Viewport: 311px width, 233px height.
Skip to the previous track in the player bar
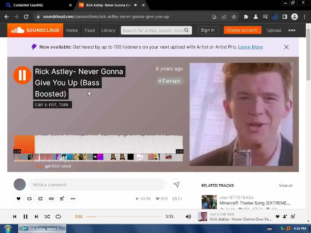[x=15, y=217]
